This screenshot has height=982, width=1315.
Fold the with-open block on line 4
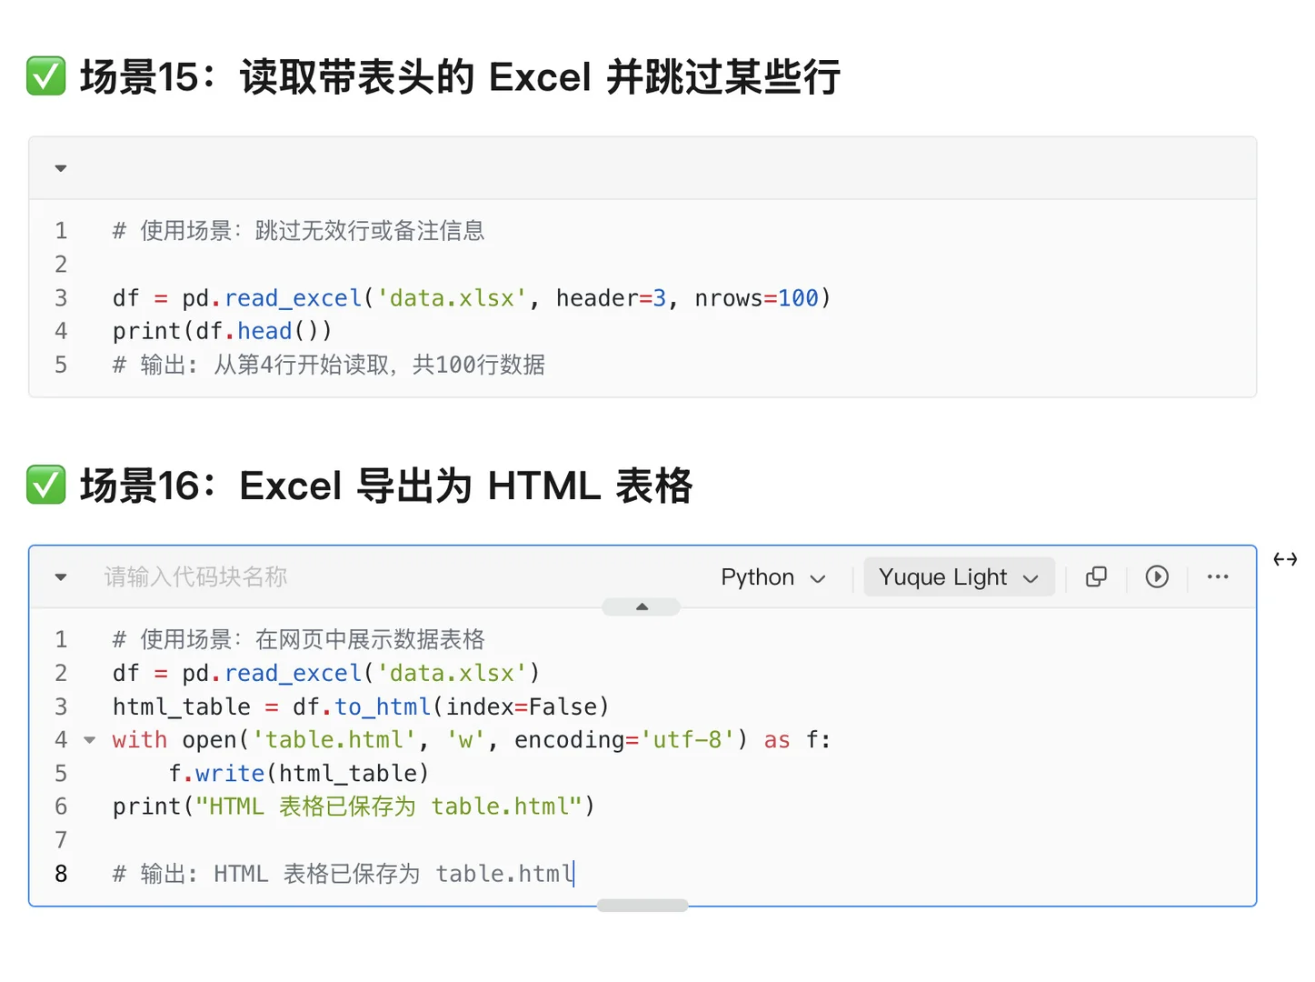pyautogui.click(x=89, y=739)
